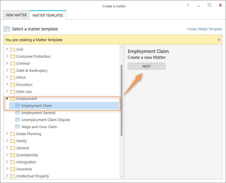Click the help question mark icon
The image size is (226, 183).
(x=188, y=5)
